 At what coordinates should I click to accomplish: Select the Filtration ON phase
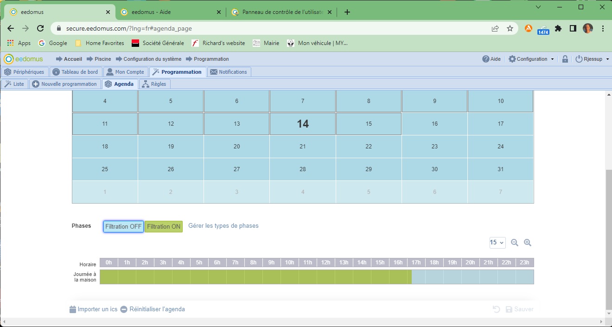pos(164,226)
